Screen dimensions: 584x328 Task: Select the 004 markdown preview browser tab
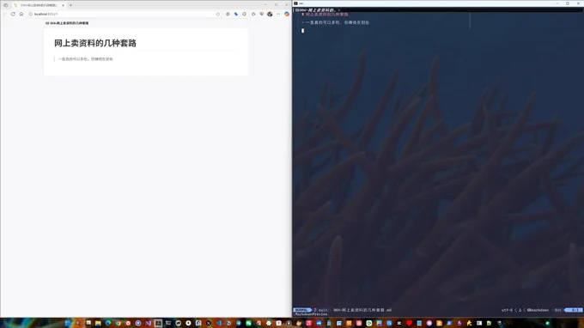tap(39, 5)
